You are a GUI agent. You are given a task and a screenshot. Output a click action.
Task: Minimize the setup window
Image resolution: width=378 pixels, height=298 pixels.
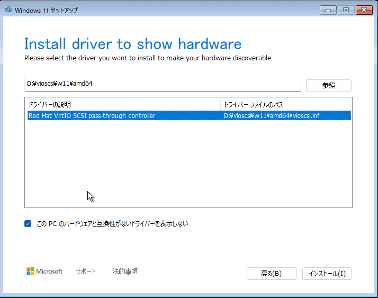pyautogui.click(x=328, y=10)
